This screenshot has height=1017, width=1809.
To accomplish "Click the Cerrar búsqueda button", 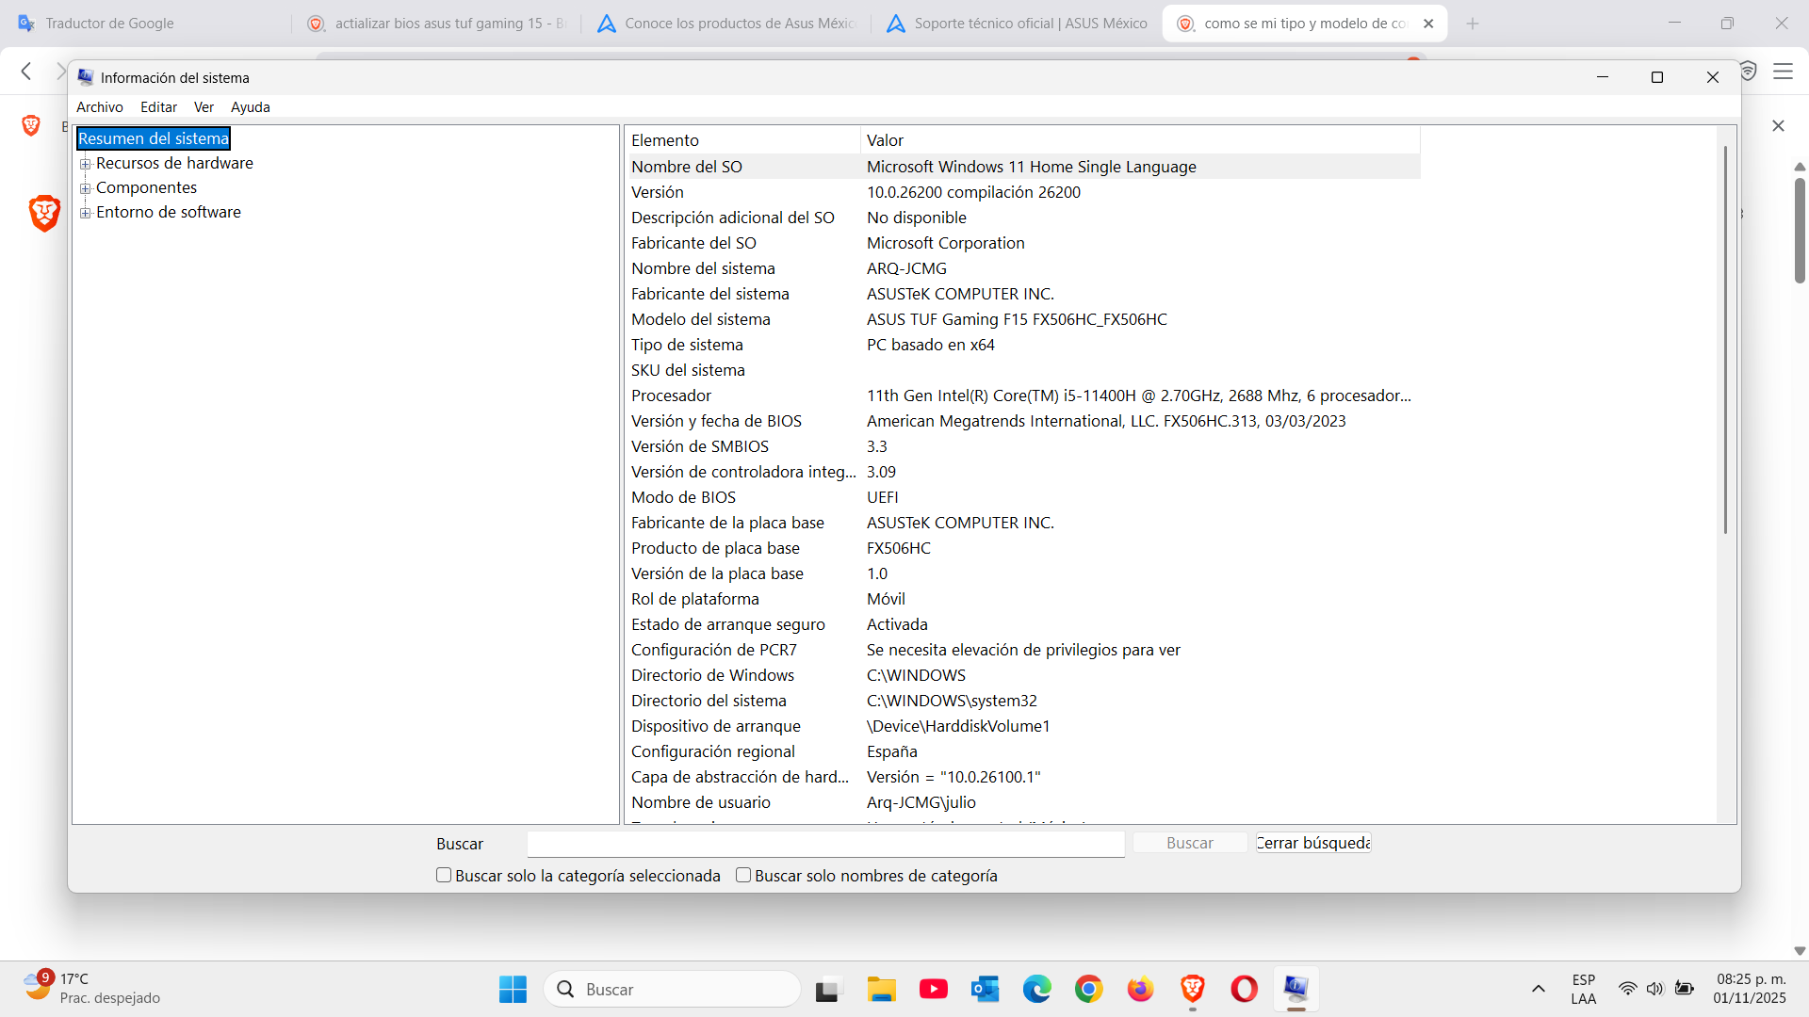I will click(1312, 843).
